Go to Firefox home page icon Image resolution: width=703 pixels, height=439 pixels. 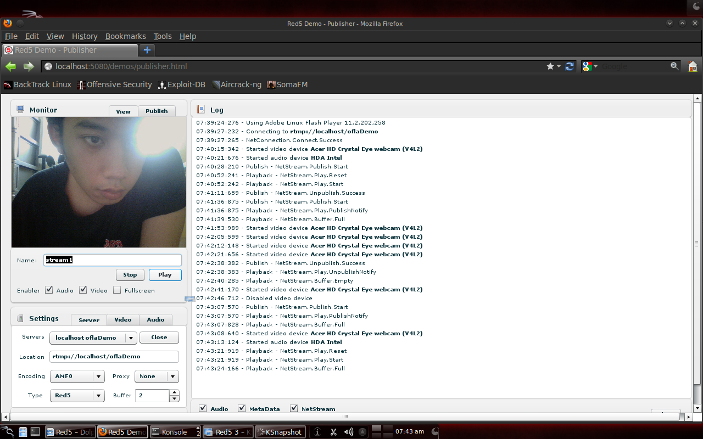coord(693,66)
